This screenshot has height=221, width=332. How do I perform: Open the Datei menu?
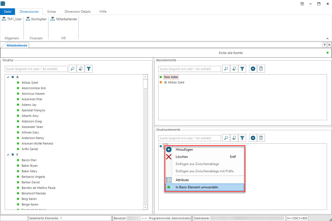[x=8, y=12]
